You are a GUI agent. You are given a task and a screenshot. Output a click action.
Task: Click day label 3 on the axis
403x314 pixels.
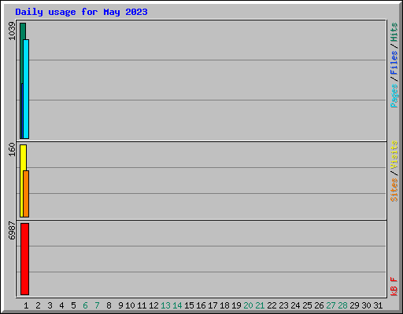[50, 305]
